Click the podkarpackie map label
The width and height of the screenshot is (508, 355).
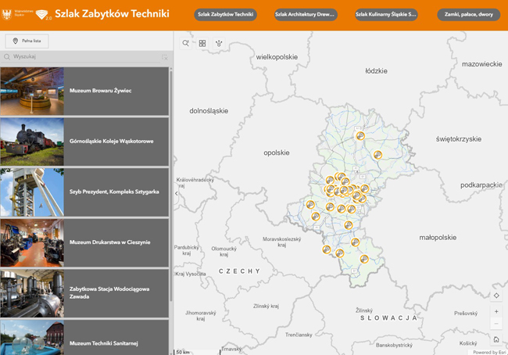tap(481, 185)
